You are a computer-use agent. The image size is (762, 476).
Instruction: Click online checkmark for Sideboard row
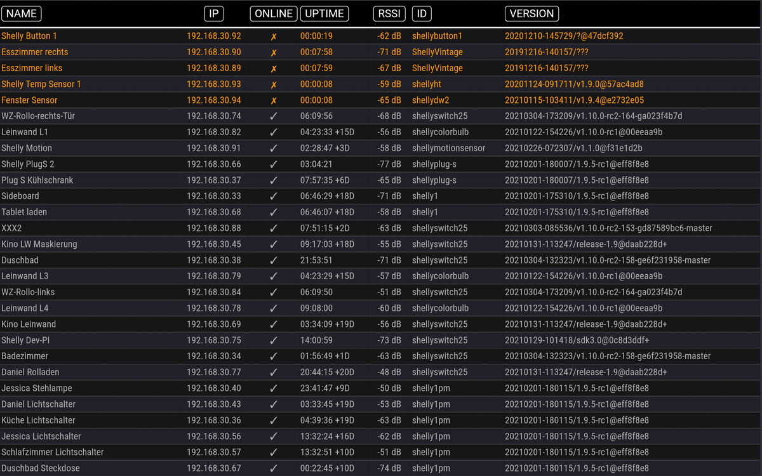pos(274,196)
